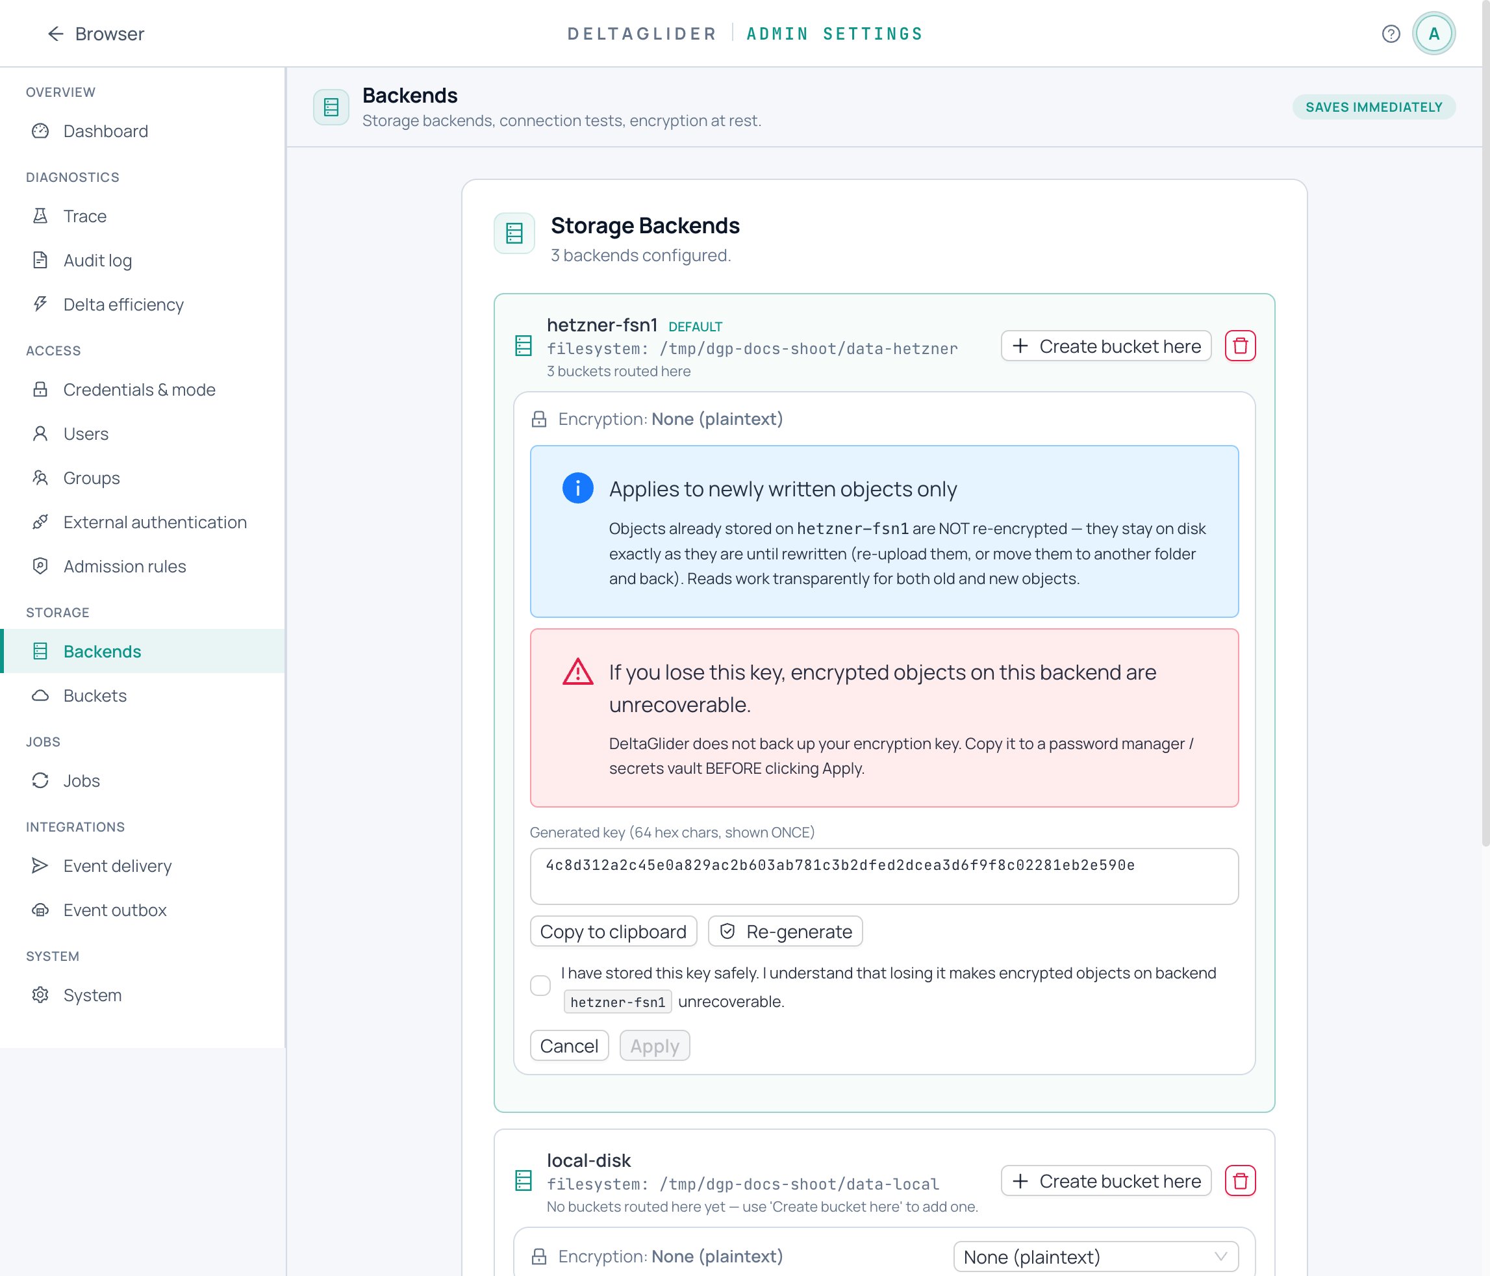Click the local-disk filesystem path text
1490x1276 pixels.
pos(743,1184)
